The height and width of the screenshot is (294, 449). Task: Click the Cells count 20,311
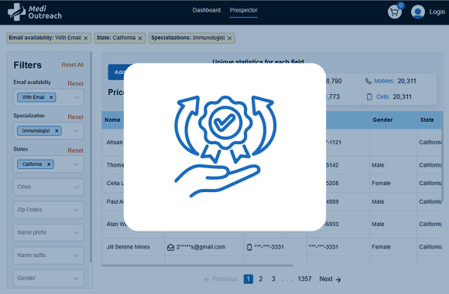point(402,96)
